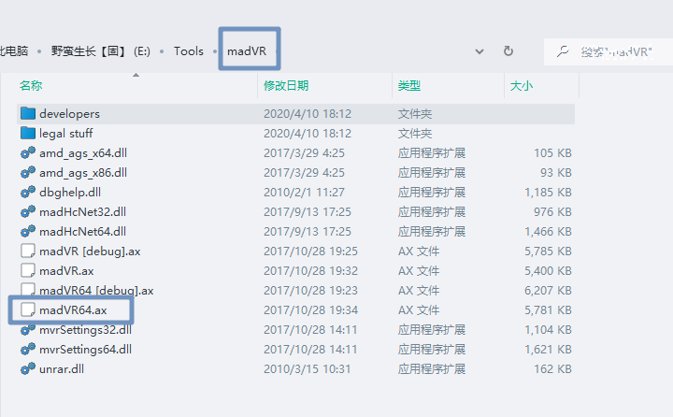The image size is (673, 417).
Task: Click the madVR.ax file icon
Action: [28, 270]
